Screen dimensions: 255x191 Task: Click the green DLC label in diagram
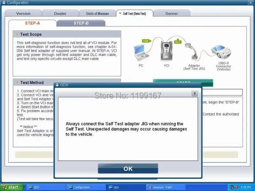pos(178,41)
